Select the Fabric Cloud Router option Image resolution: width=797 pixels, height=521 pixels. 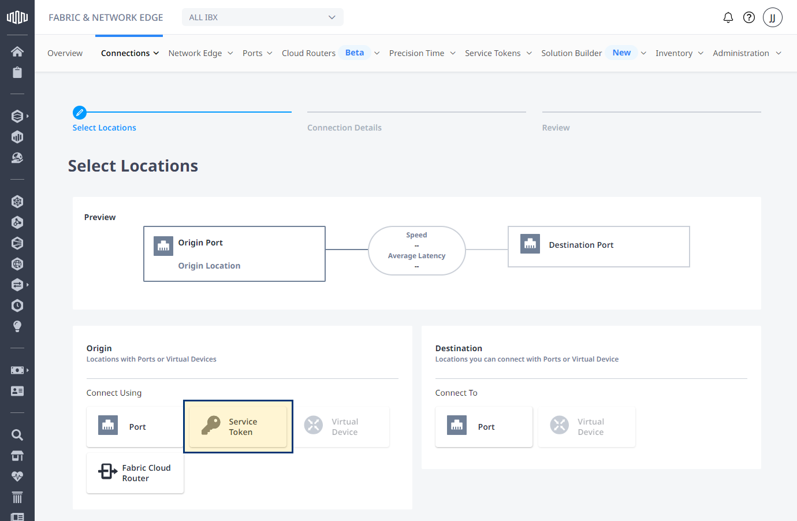coord(135,473)
